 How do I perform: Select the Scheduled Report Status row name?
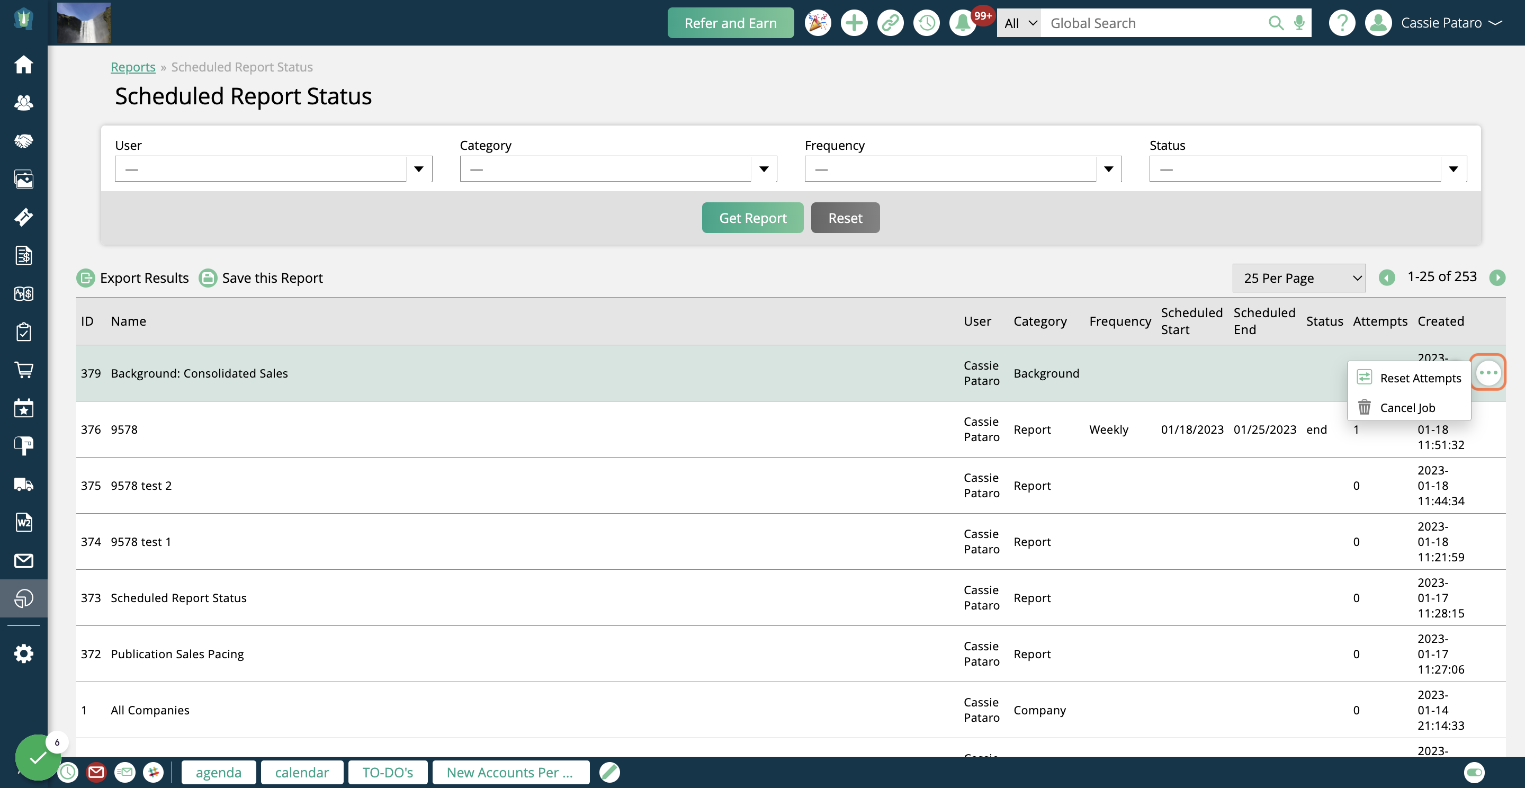pos(179,597)
